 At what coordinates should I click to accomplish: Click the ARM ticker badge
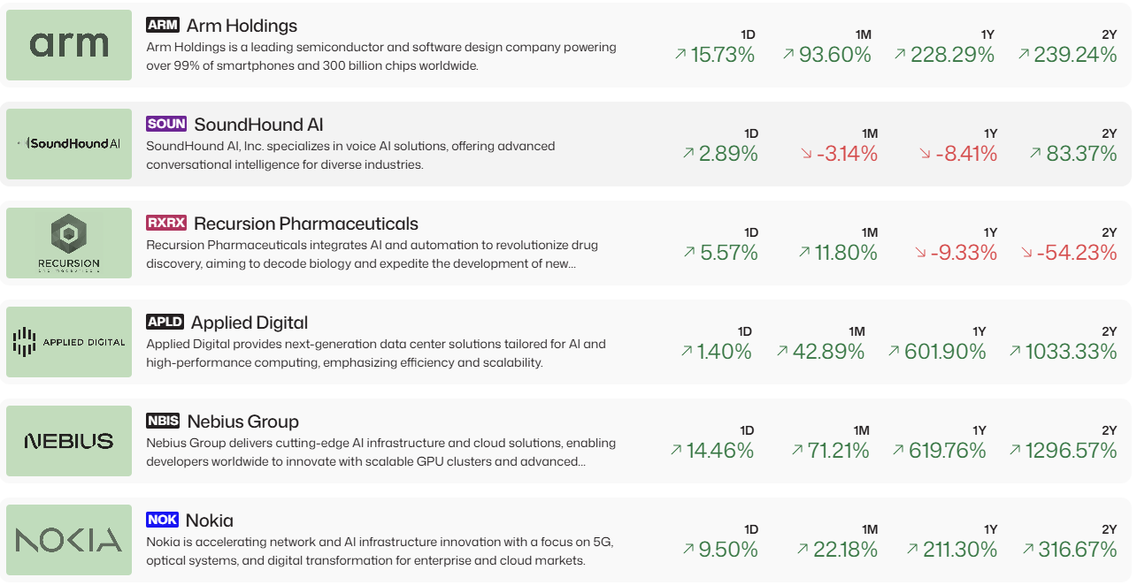point(163,26)
